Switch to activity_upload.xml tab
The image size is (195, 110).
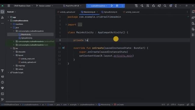tap(66, 12)
